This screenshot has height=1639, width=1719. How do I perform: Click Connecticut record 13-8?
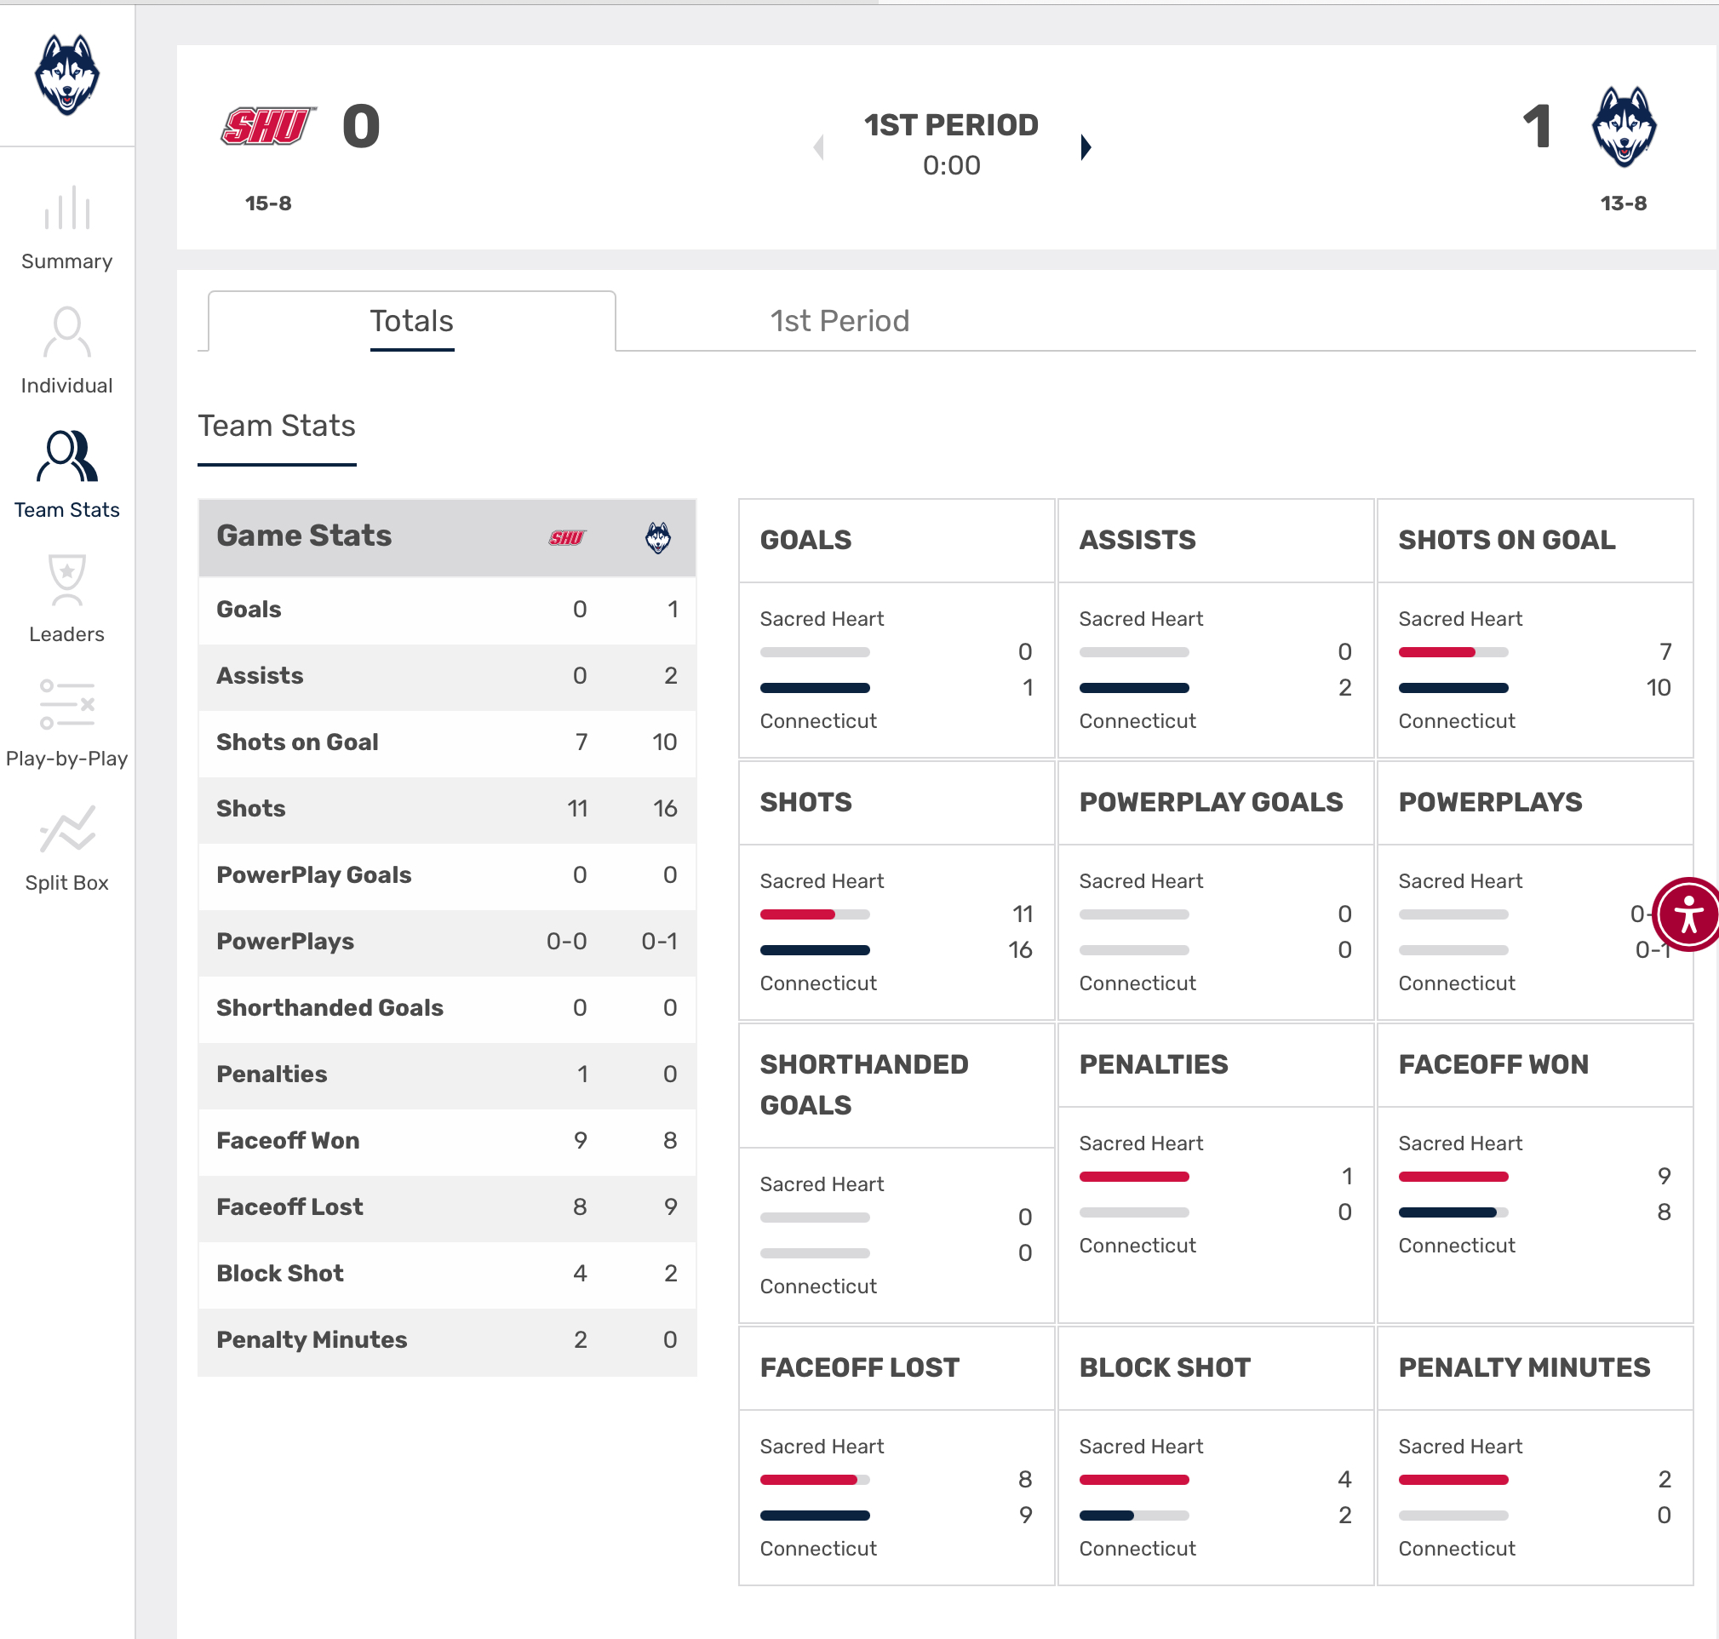1624,203
